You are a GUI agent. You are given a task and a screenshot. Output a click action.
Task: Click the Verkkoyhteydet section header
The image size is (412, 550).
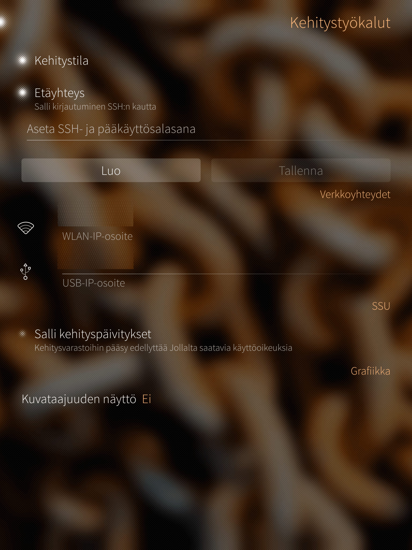(x=355, y=194)
